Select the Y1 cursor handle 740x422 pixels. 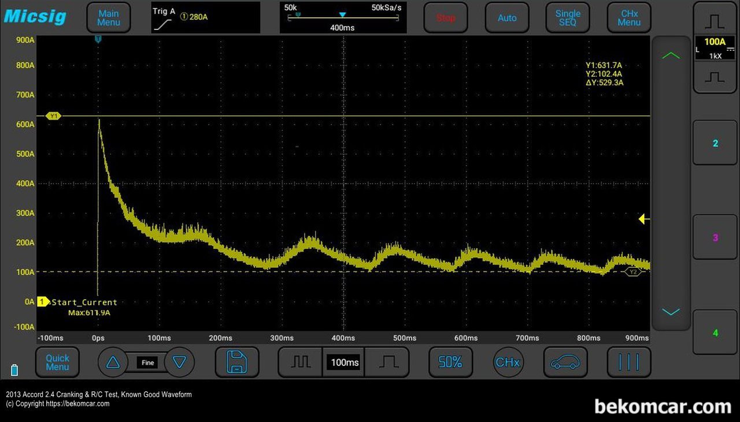coord(54,116)
